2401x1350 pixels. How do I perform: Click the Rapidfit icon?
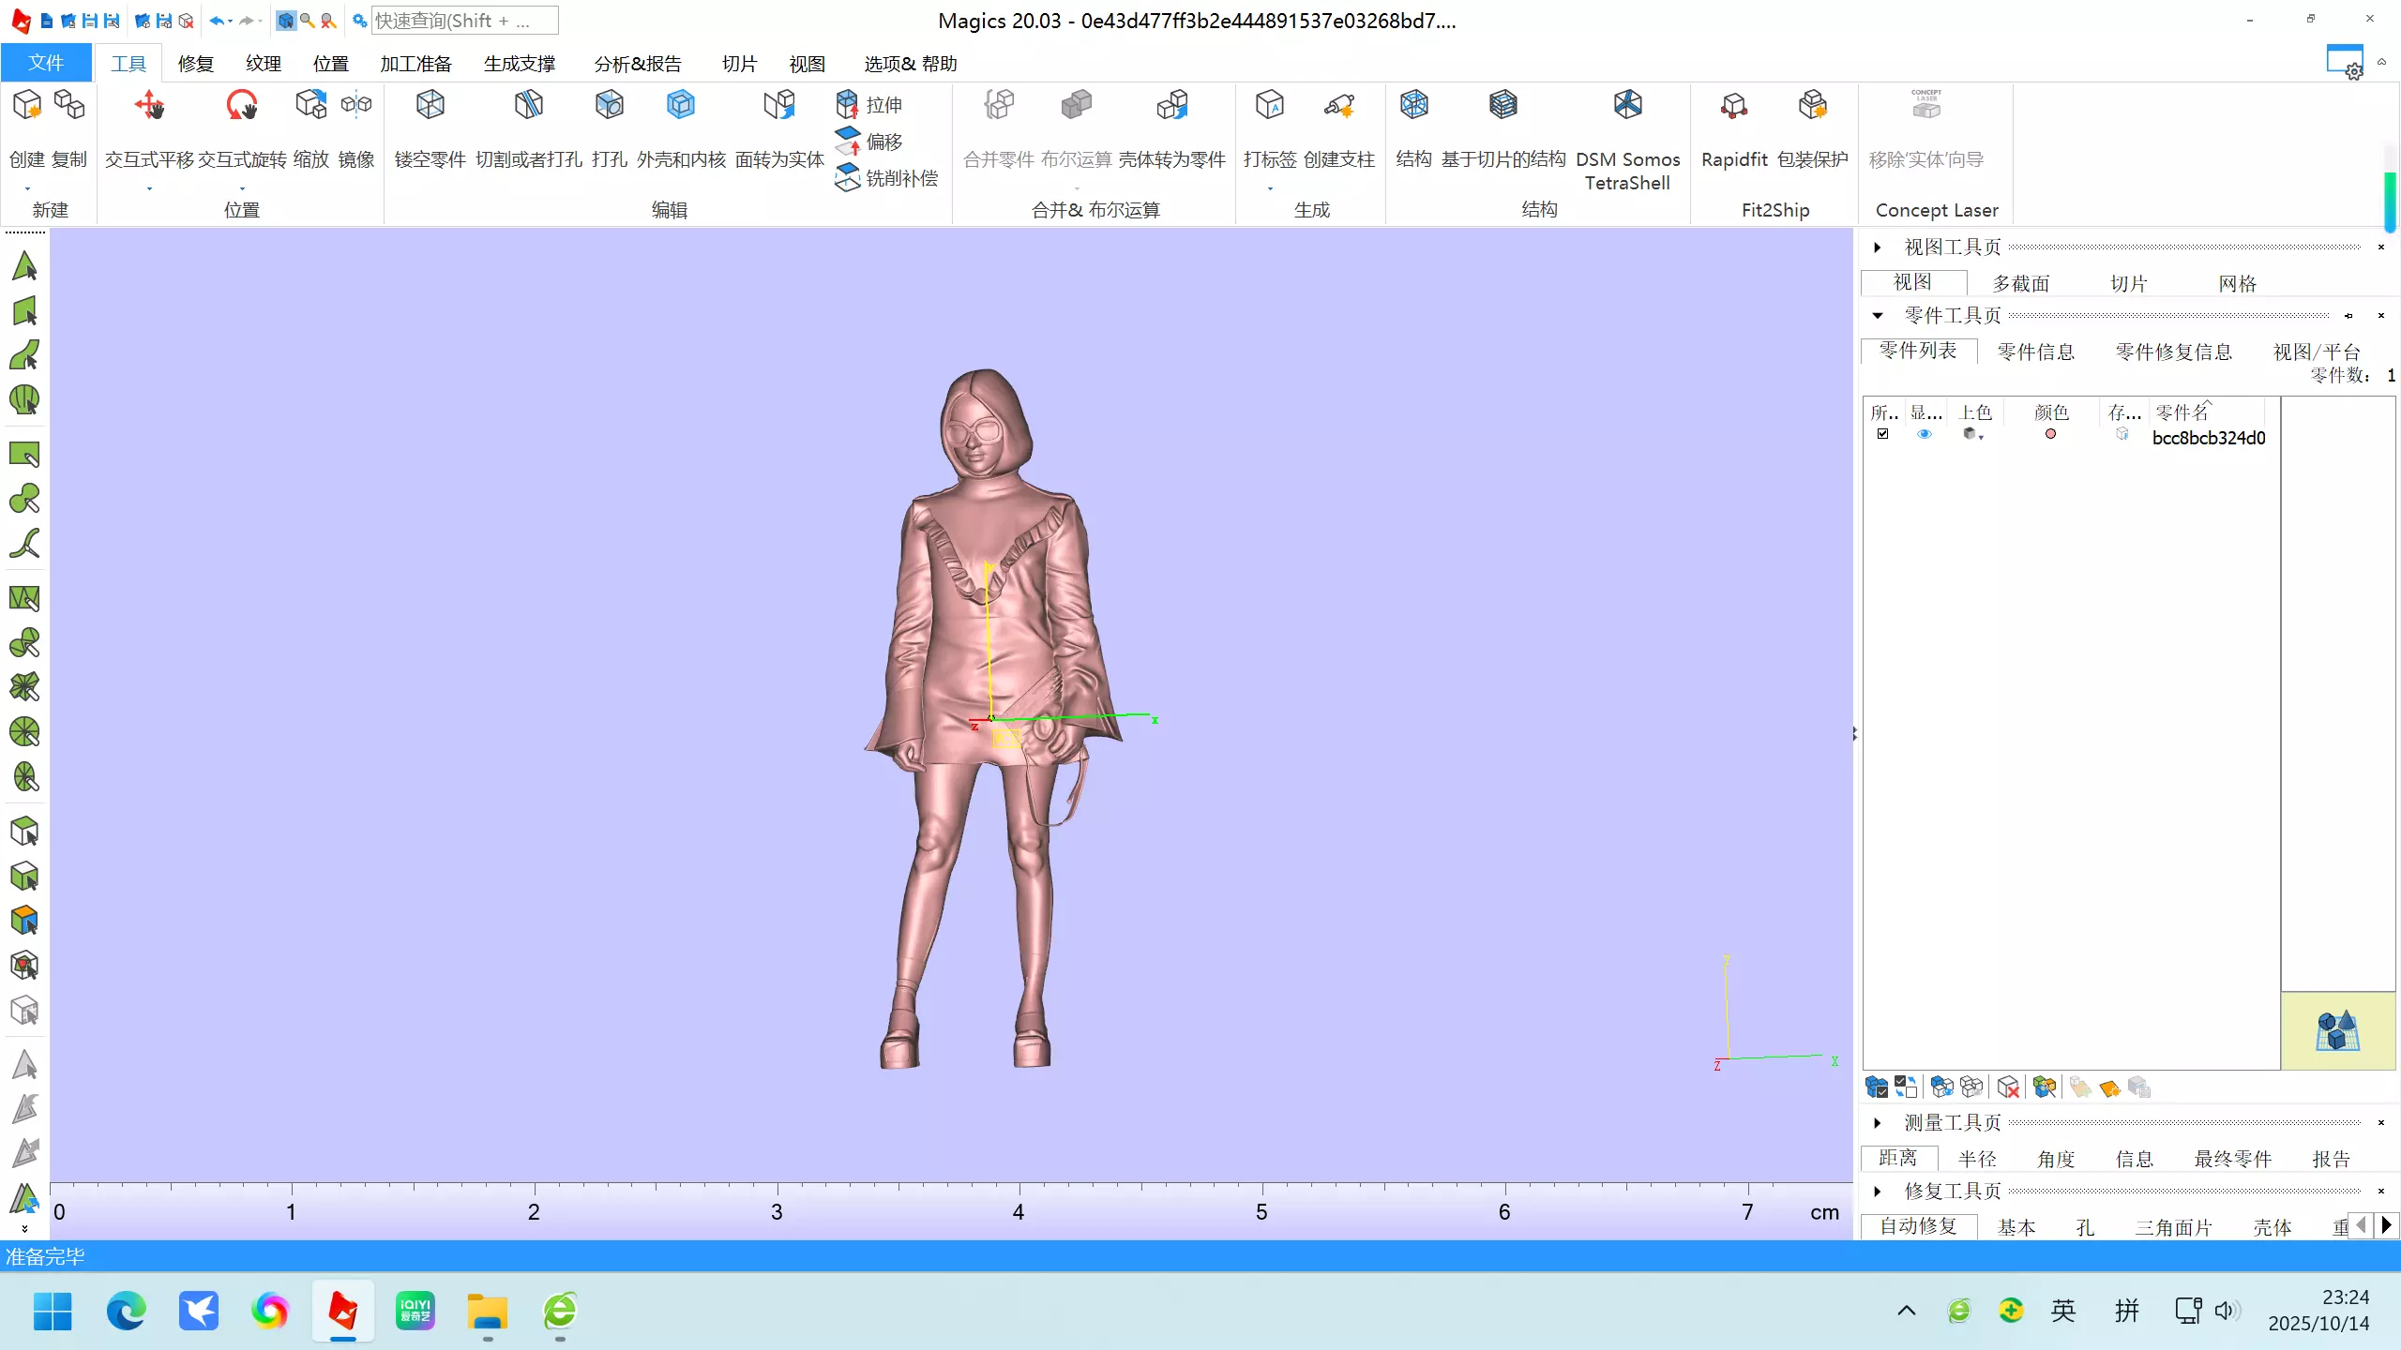1733,106
